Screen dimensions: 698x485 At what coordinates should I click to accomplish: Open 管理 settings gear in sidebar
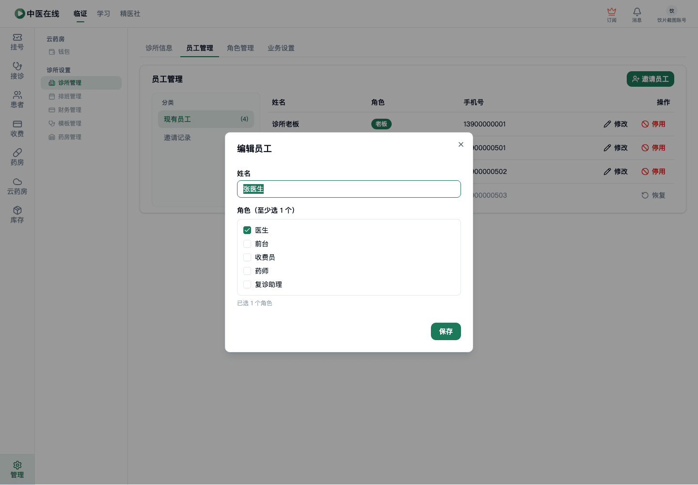pos(17,469)
